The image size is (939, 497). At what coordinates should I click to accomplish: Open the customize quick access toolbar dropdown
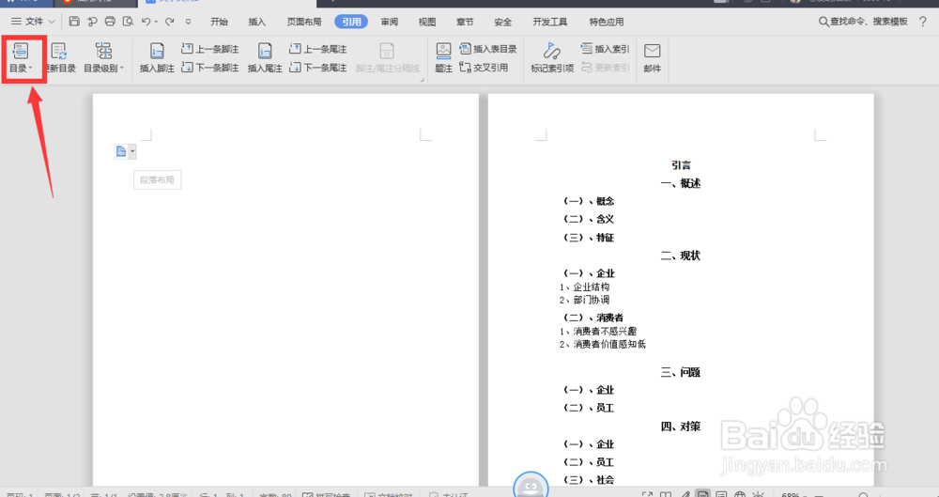pos(188,23)
